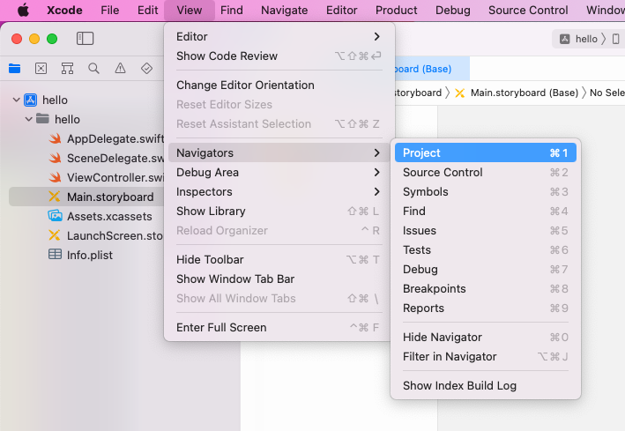Open the Navigate menu in menu bar

(x=285, y=10)
